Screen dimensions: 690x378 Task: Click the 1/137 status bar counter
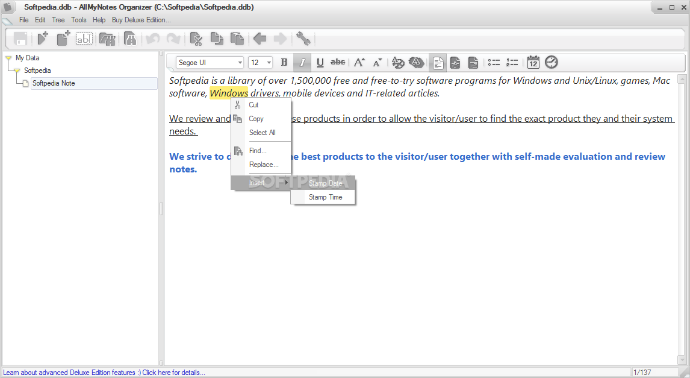pos(642,373)
